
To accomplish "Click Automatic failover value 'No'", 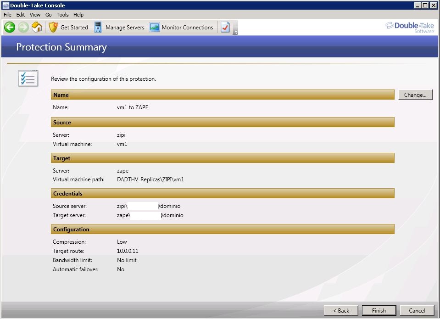I will 121,269.
